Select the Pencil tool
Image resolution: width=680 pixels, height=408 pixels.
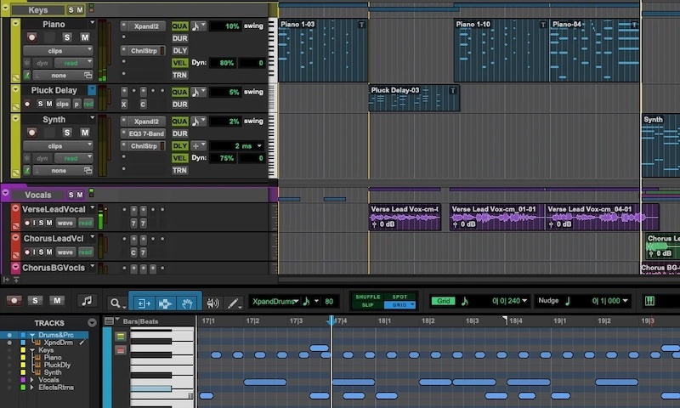(x=233, y=303)
